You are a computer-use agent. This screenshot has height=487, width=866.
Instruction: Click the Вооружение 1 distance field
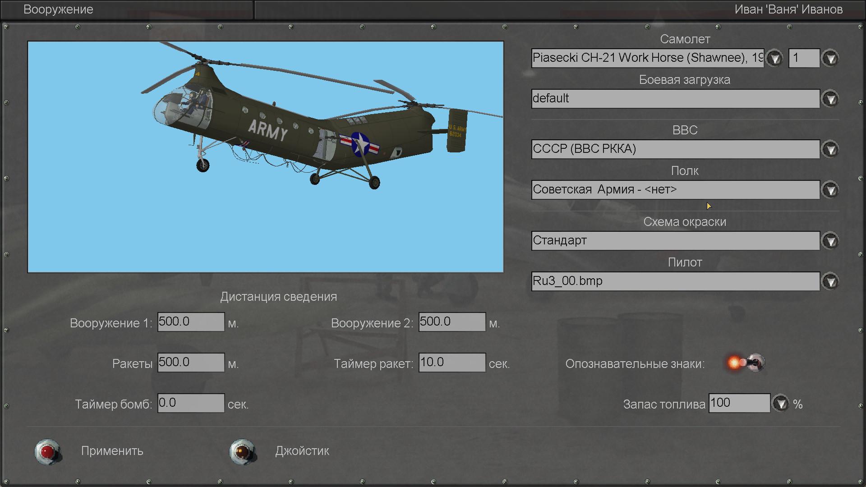coord(191,322)
